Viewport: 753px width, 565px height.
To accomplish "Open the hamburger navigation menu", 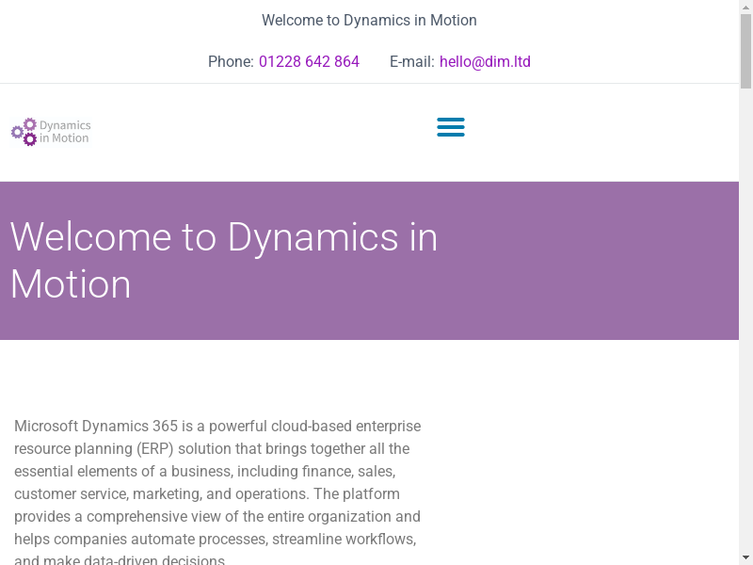I will (x=451, y=127).
